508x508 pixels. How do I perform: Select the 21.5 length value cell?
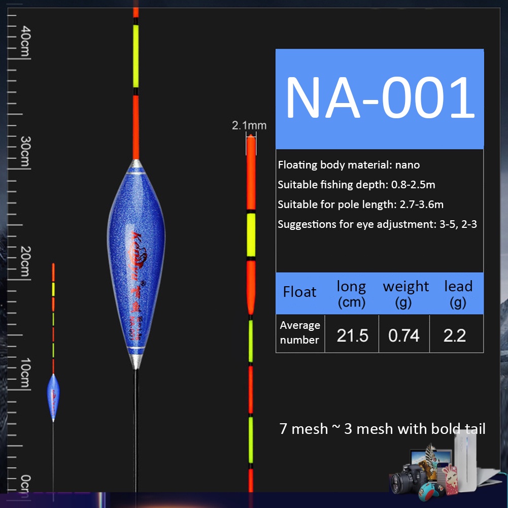coord(352,335)
